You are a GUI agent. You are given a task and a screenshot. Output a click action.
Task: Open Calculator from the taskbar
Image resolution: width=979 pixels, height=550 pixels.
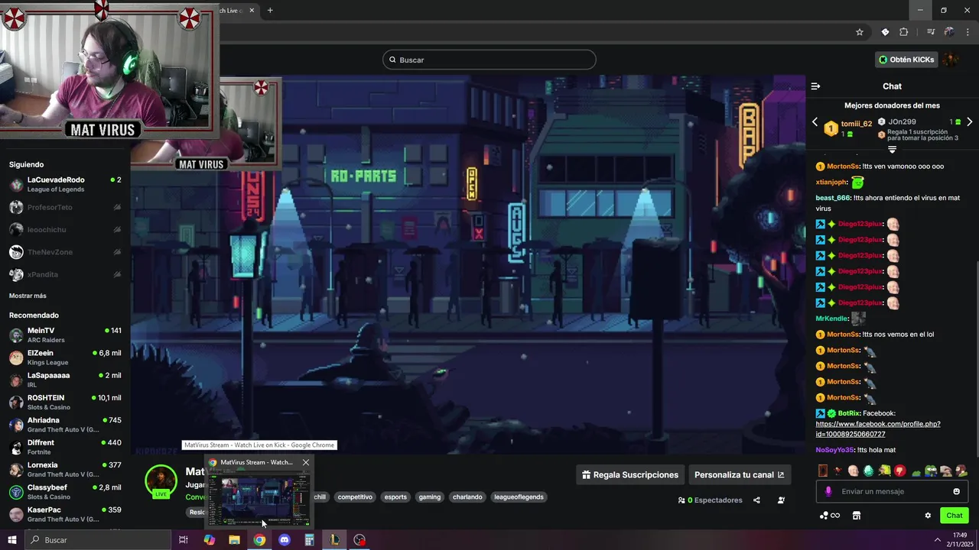(x=309, y=540)
